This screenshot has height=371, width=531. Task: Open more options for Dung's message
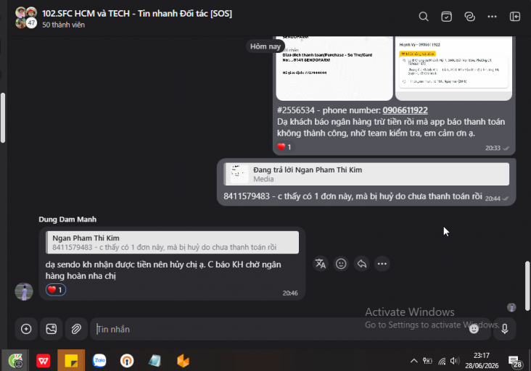click(382, 264)
